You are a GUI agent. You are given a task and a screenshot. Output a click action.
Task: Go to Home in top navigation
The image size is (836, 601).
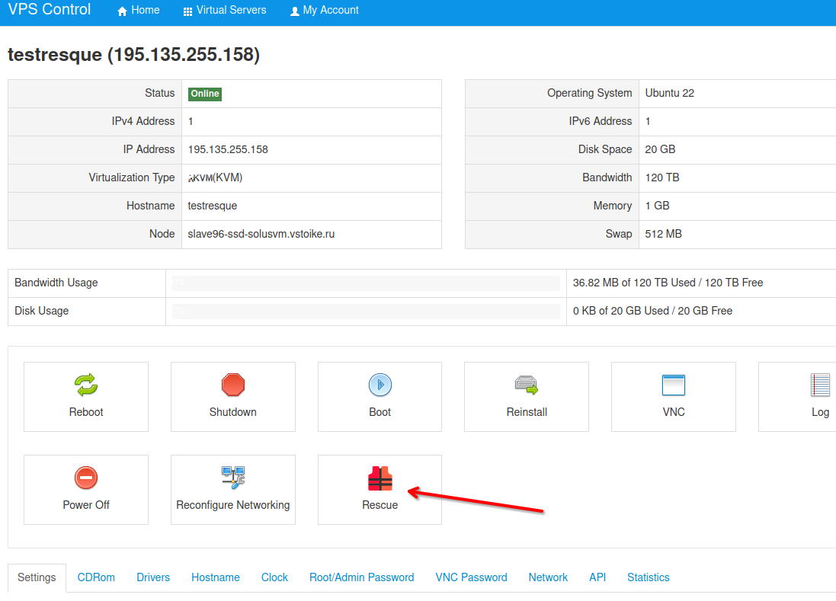138,11
